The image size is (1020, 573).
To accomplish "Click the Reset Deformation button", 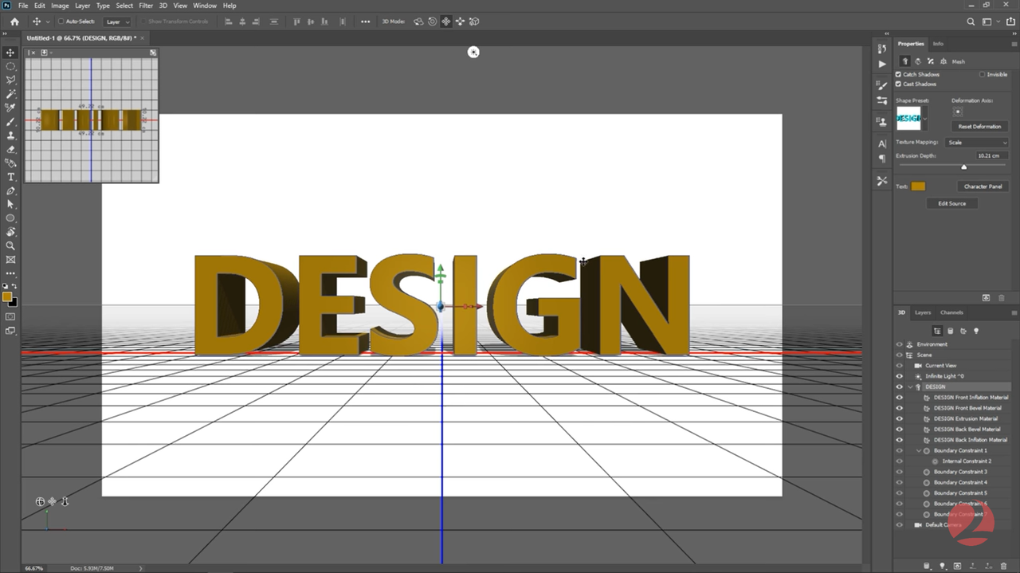I will [x=979, y=126].
